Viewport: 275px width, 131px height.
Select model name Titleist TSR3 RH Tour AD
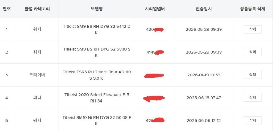(x=97, y=75)
